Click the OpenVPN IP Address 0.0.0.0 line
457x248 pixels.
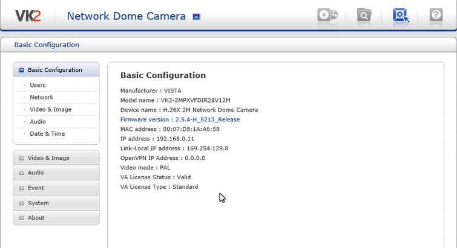click(163, 158)
